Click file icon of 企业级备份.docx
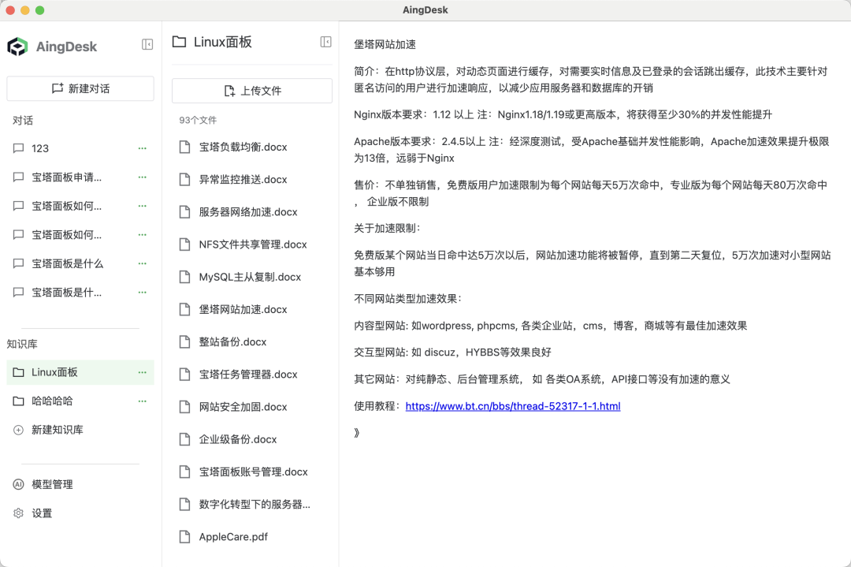The image size is (851, 567). point(184,439)
